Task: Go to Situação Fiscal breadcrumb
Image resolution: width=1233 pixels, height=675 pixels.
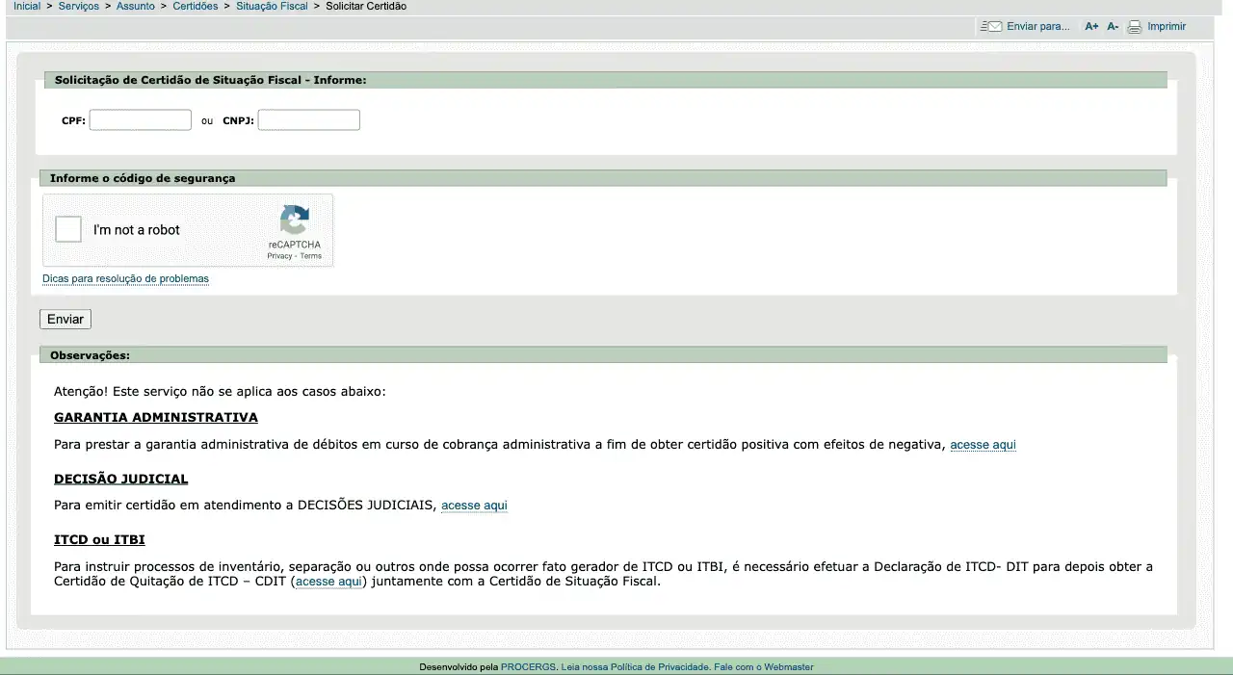Action: tap(272, 6)
